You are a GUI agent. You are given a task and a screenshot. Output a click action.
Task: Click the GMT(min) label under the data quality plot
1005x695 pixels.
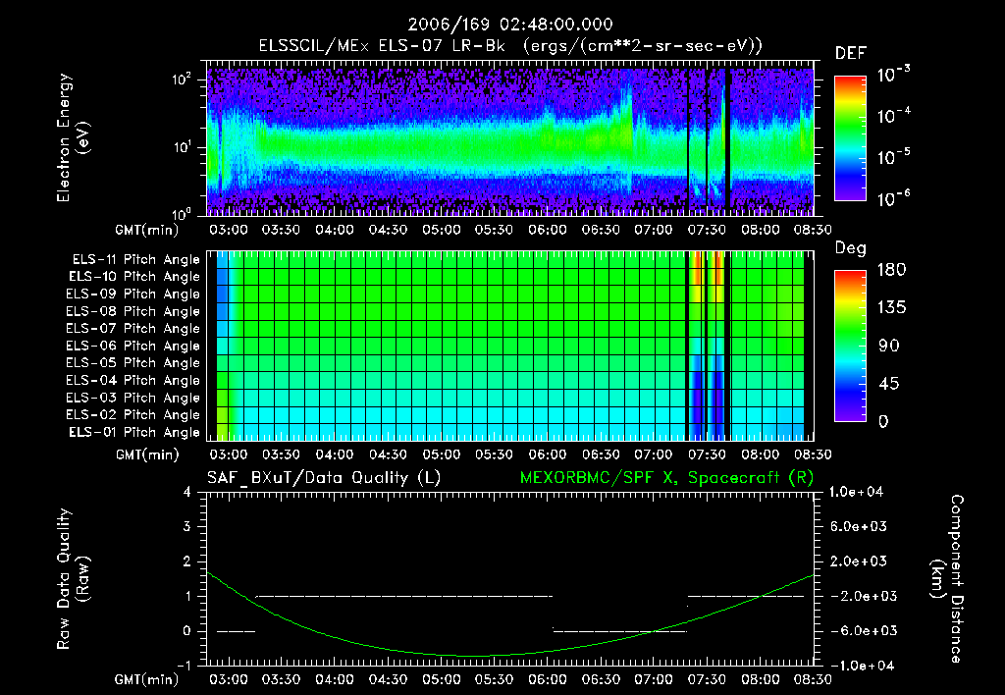pos(147,679)
